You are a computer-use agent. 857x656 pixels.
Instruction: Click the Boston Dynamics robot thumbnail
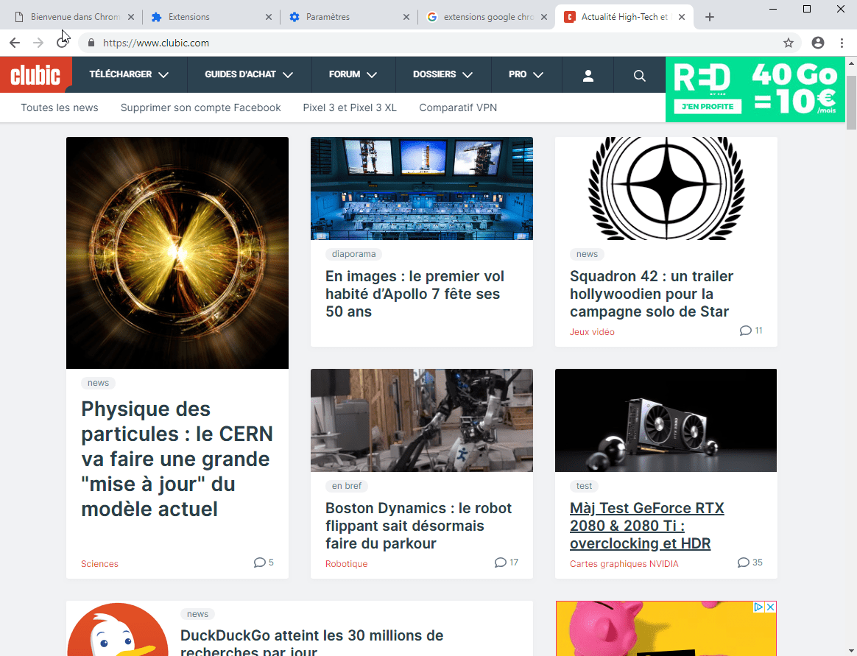pos(421,420)
